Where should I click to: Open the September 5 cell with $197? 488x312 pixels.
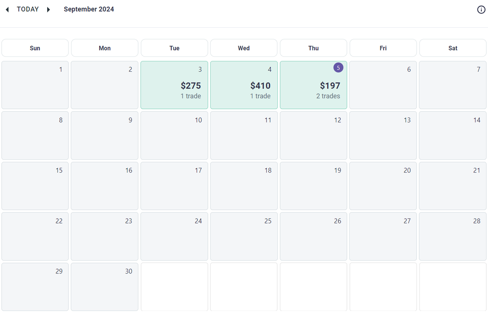(x=314, y=85)
